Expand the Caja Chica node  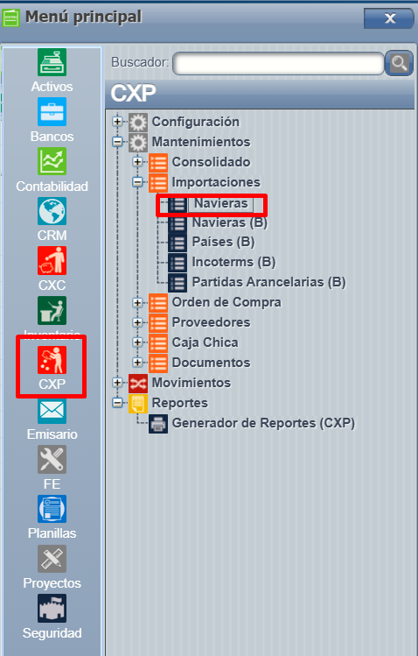tap(138, 342)
